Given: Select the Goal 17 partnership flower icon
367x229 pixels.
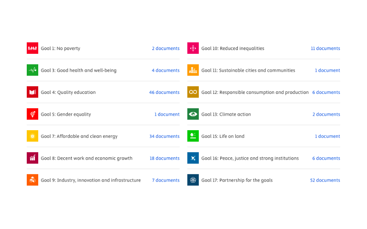Looking at the screenshot, I should (193, 180).
